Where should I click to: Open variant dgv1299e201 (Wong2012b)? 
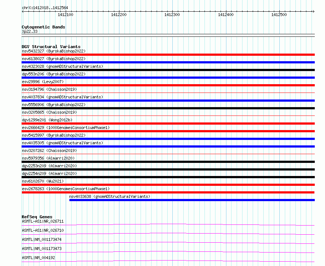click(x=47, y=120)
